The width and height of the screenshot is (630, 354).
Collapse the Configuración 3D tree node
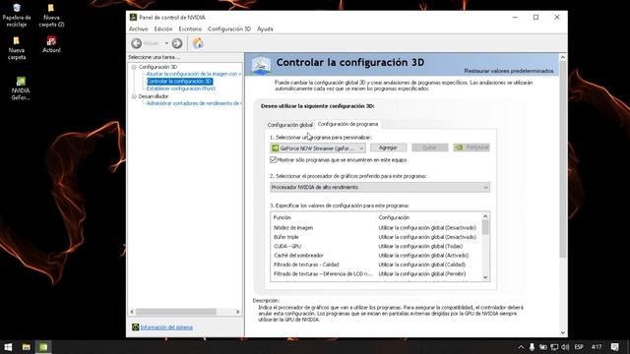134,67
